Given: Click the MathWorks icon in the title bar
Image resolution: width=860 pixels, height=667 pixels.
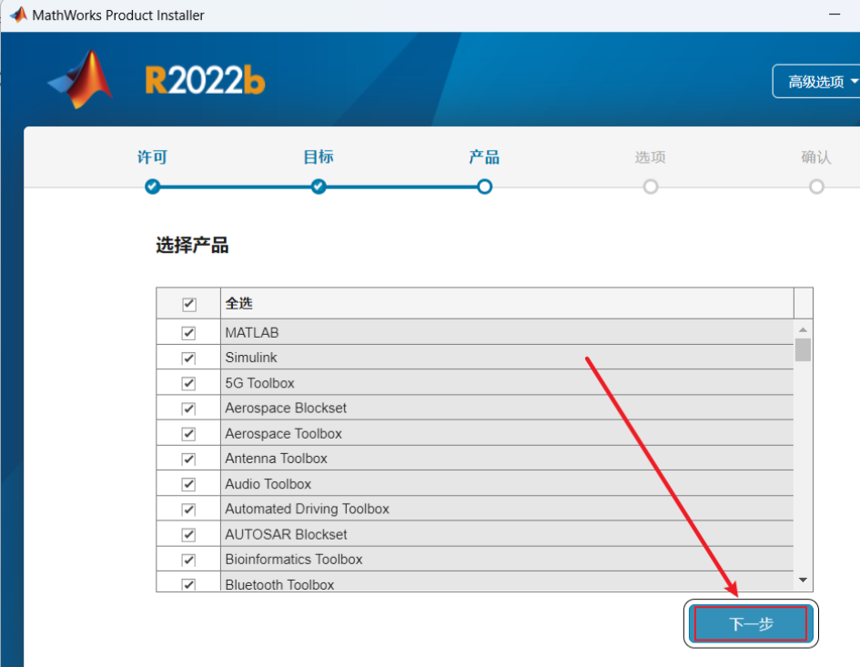Looking at the screenshot, I should pyautogui.click(x=17, y=14).
